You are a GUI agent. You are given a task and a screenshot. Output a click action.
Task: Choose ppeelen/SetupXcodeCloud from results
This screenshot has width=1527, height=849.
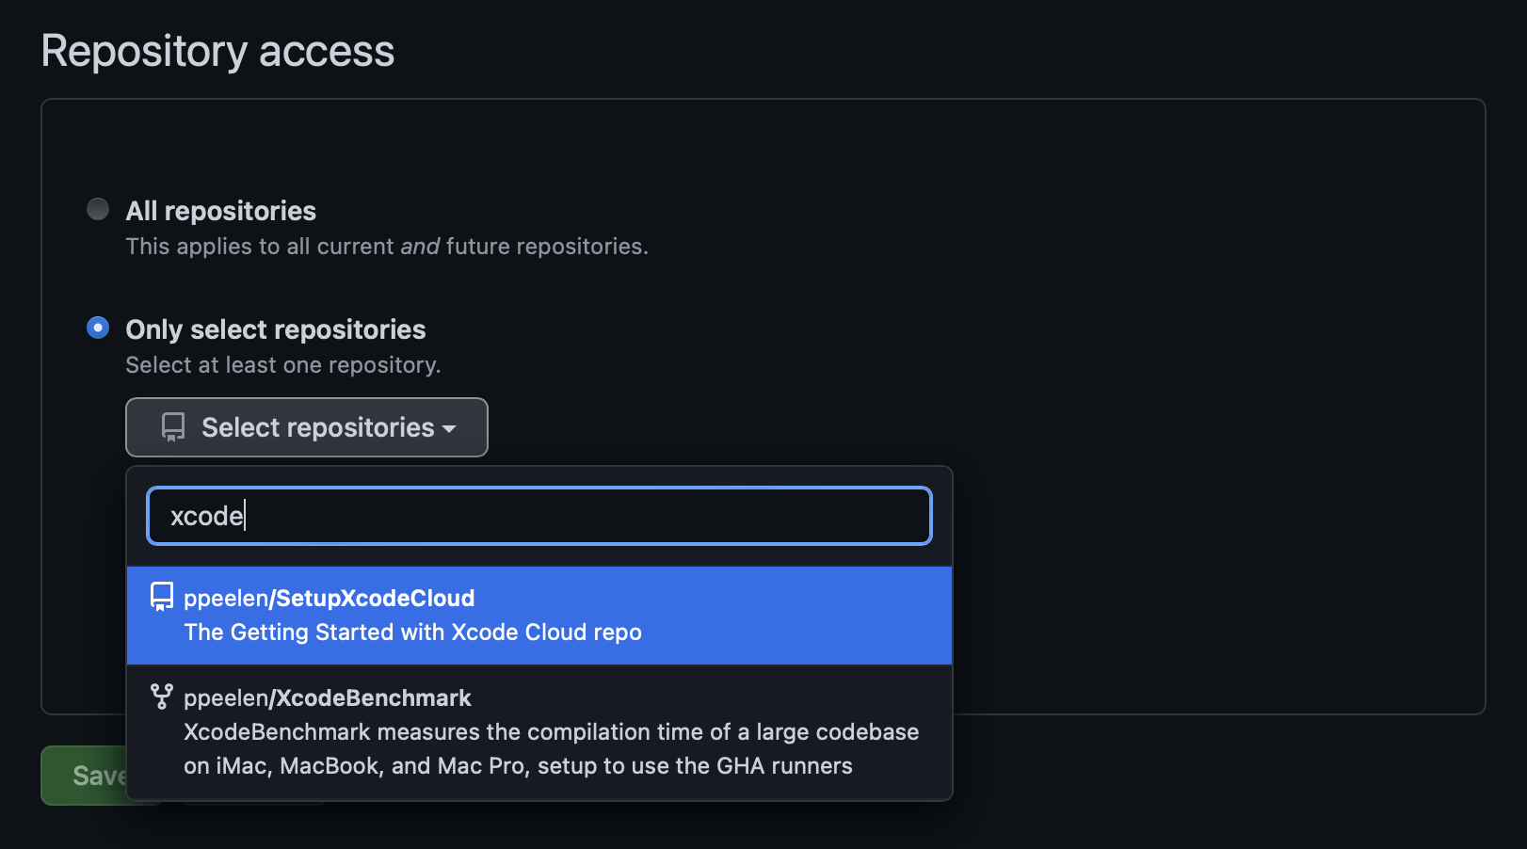[539, 616]
